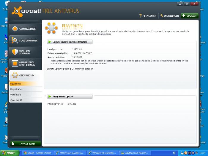Select the Onderhoud section header

pos(26,75)
